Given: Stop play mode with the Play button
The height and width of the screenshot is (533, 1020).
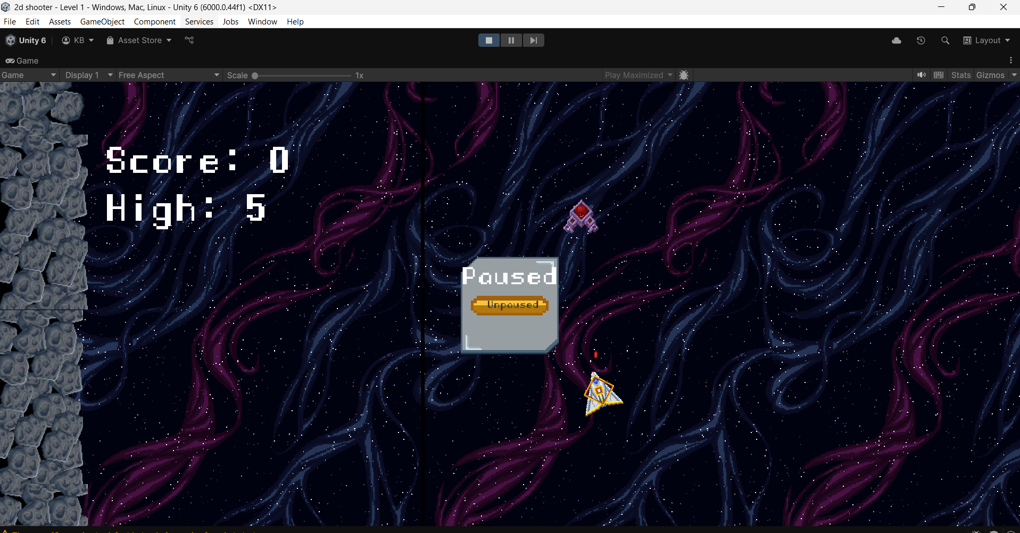Looking at the screenshot, I should point(488,40).
